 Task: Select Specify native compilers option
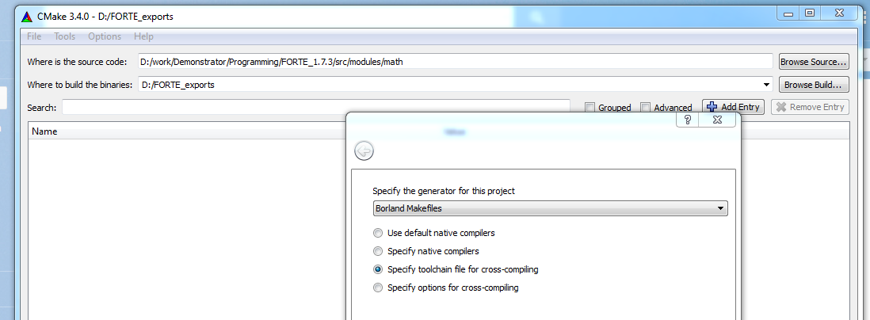[x=378, y=251]
